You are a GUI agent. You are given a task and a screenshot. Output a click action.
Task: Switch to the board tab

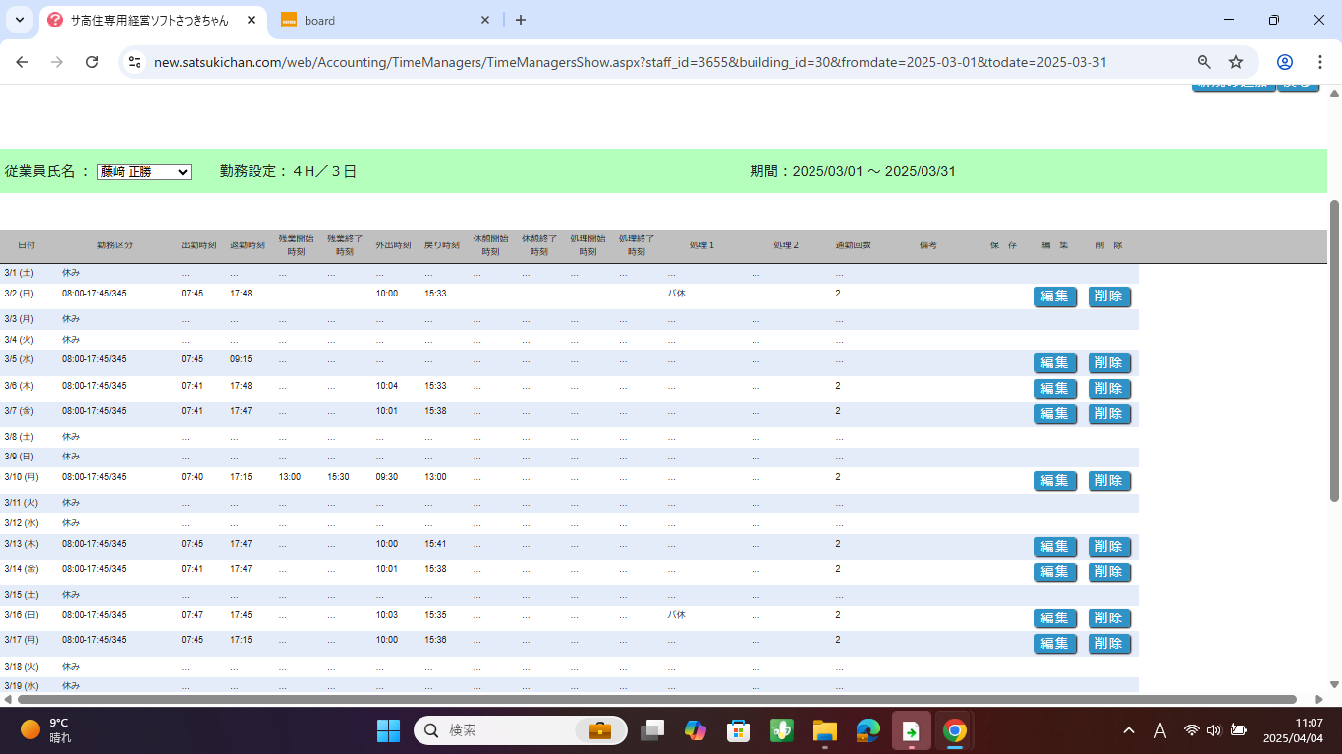tap(383, 20)
